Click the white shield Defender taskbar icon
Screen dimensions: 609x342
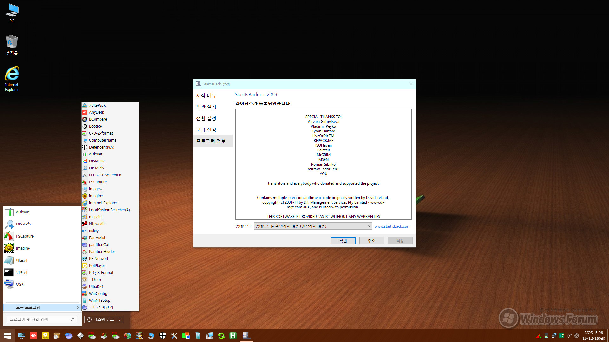[163, 336]
